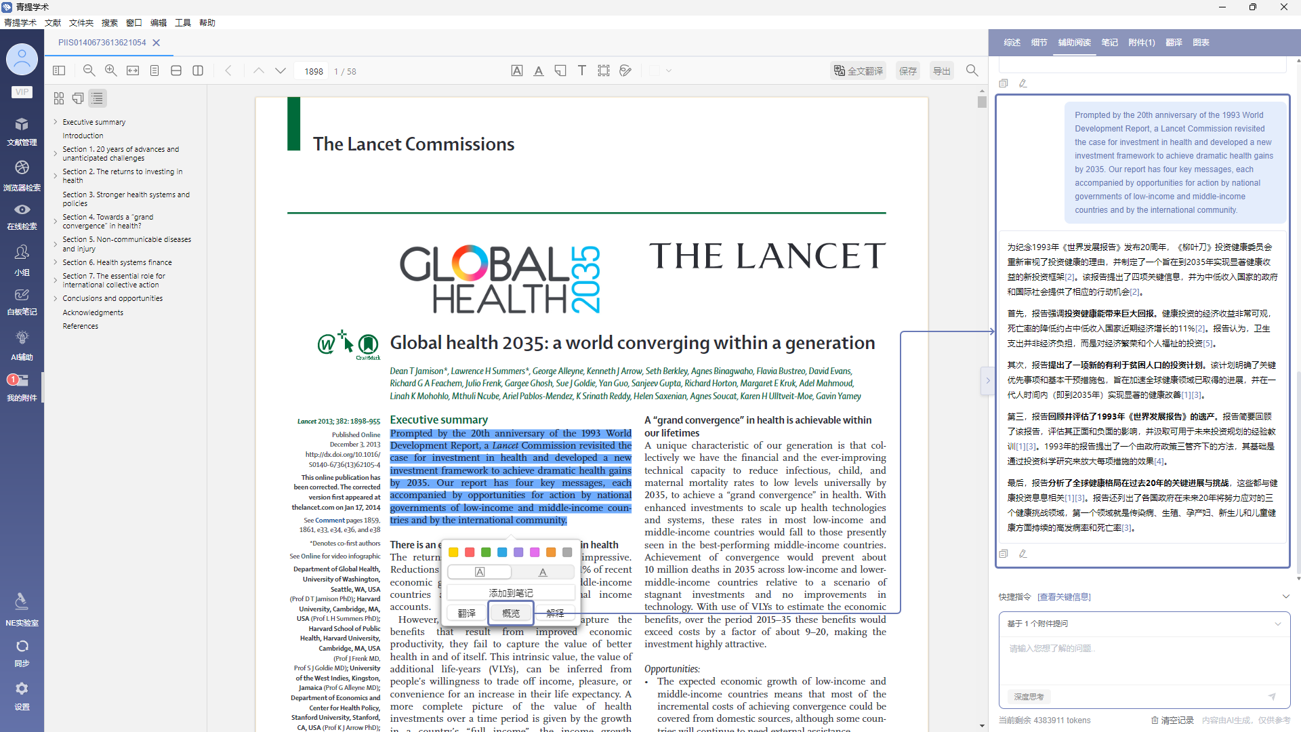This screenshot has height=732, width=1301.
Task: Open the search magnifier in toolbar
Action: pos(972,70)
